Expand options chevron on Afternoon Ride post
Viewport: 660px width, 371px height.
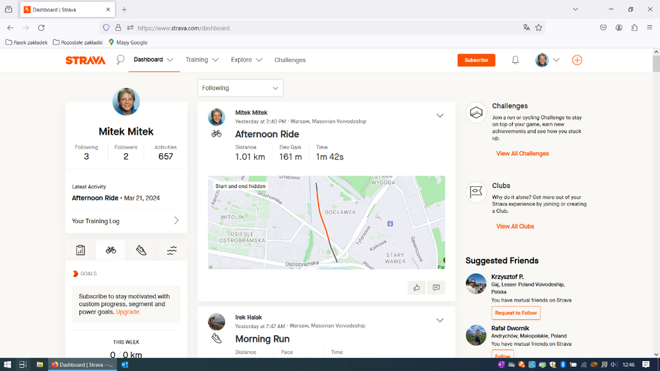coord(440,116)
